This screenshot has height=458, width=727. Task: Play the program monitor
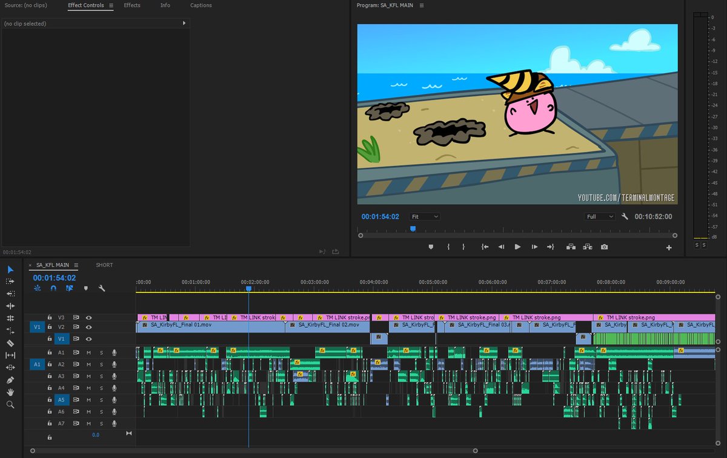(517, 247)
